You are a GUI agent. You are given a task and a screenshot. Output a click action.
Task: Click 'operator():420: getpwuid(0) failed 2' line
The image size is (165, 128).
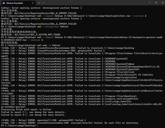[43, 120]
